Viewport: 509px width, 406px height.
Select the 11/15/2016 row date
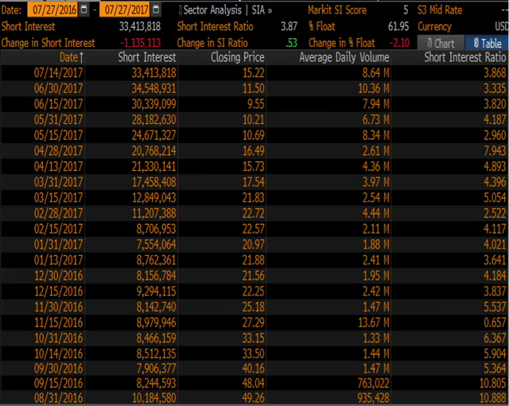[58, 323]
